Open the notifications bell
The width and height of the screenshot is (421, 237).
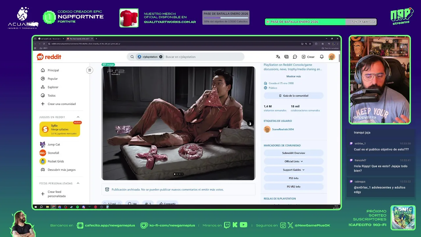pyautogui.click(x=322, y=57)
